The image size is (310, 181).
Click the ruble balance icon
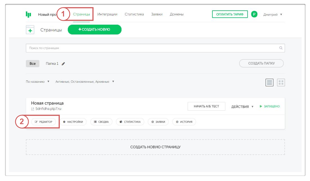click(254, 14)
